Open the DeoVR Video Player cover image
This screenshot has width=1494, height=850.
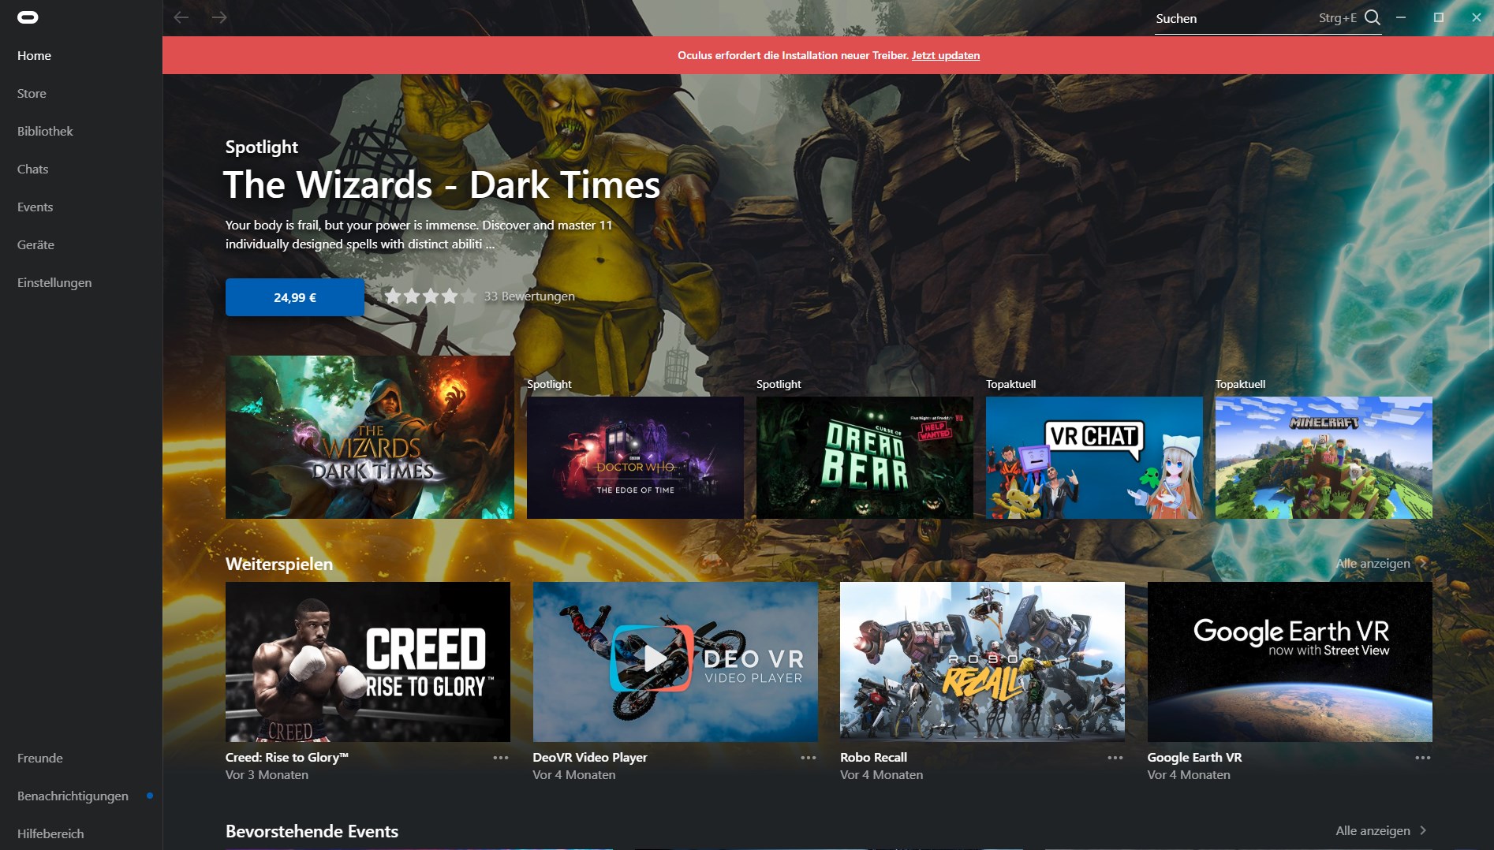click(x=675, y=662)
